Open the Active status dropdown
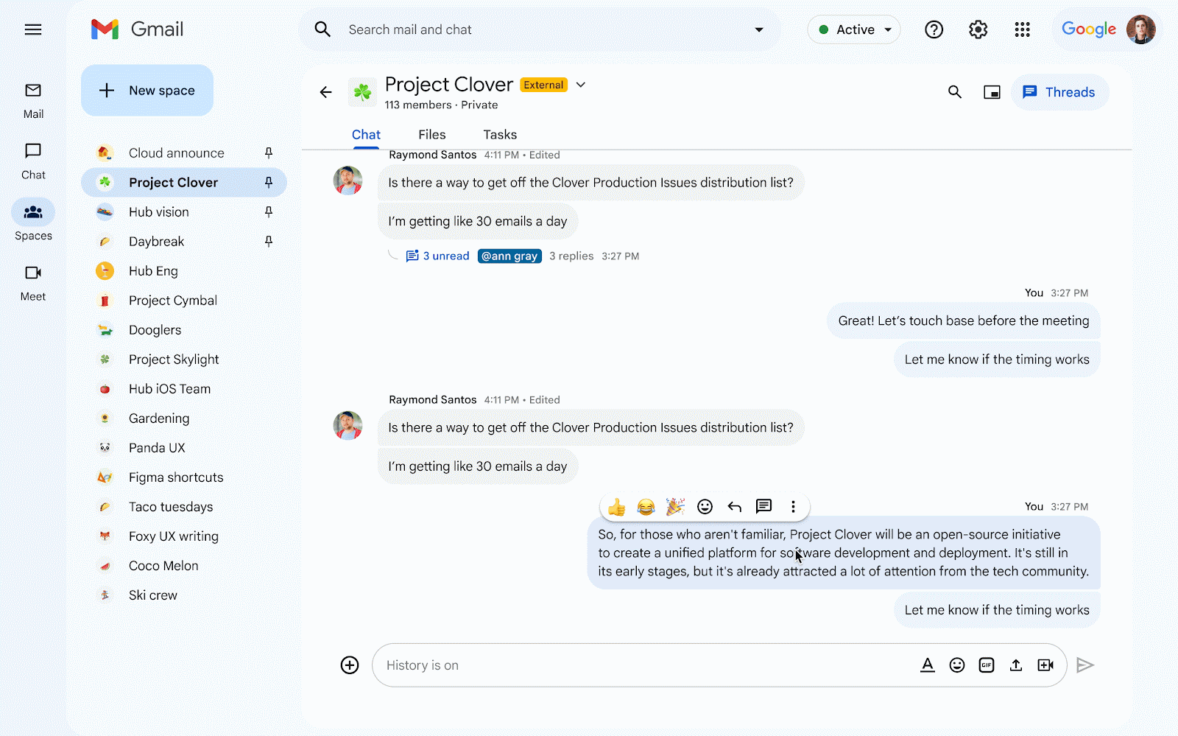The height and width of the screenshot is (736, 1178). (x=855, y=29)
